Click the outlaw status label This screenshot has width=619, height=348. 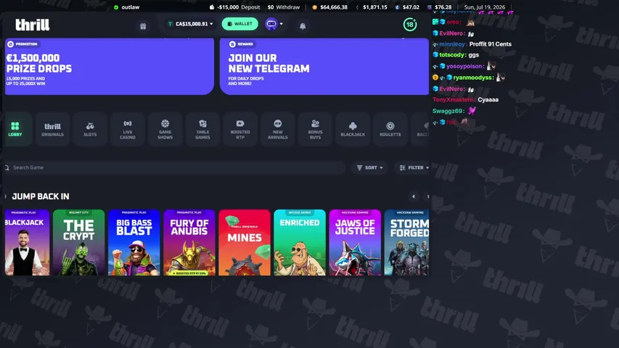[x=131, y=7]
